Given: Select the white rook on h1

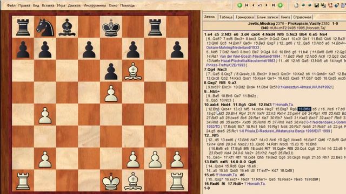Looking at the screenshot, I should tap(177, 181).
